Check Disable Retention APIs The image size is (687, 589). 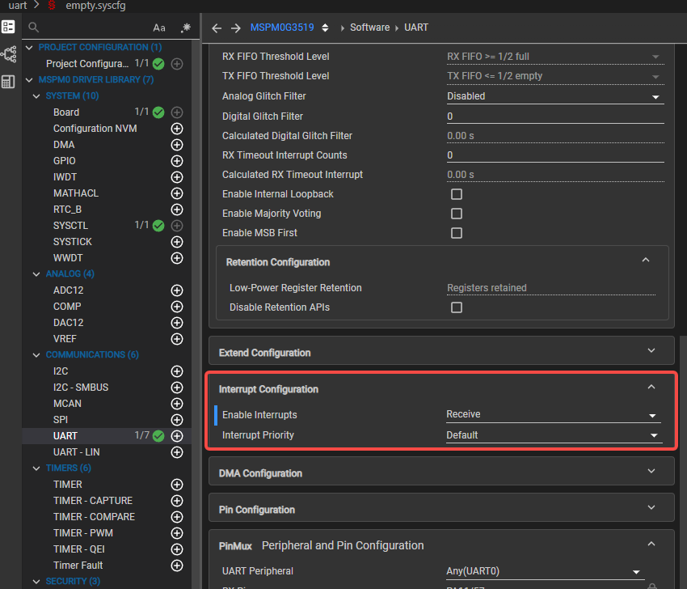tap(457, 307)
